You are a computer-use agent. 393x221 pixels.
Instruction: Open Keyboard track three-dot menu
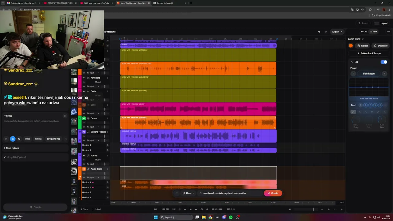pos(107,78)
